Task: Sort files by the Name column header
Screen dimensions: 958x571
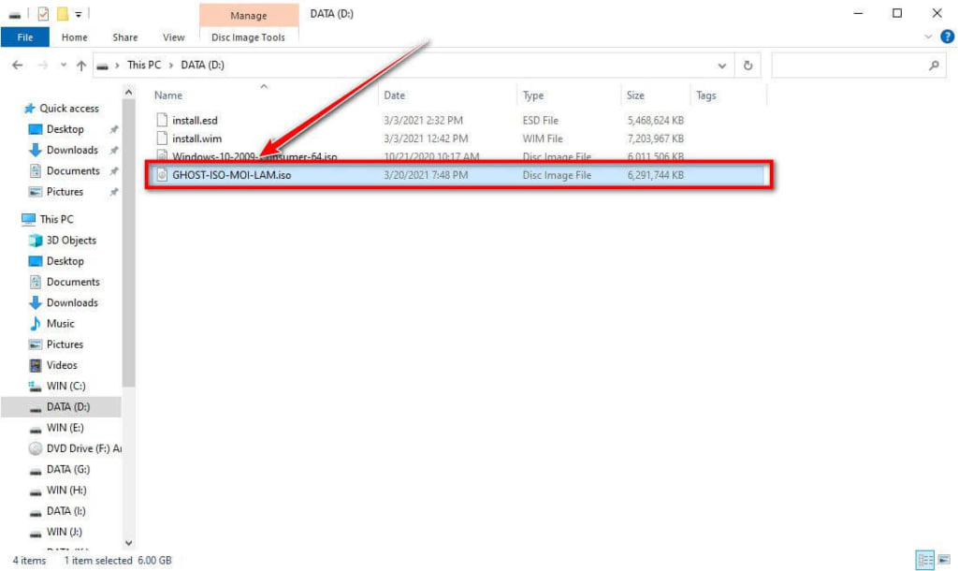Action: pyautogui.click(x=168, y=95)
